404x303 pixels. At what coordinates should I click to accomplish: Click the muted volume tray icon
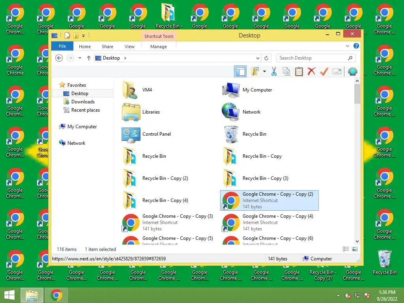point(348,296)
